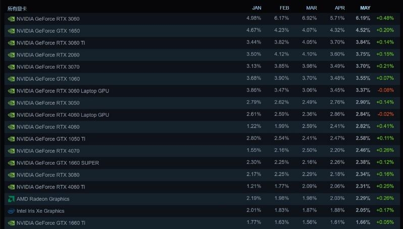Click NVIDIA logo beside RTX 4060 Laptop GPU

pos(11,115)
